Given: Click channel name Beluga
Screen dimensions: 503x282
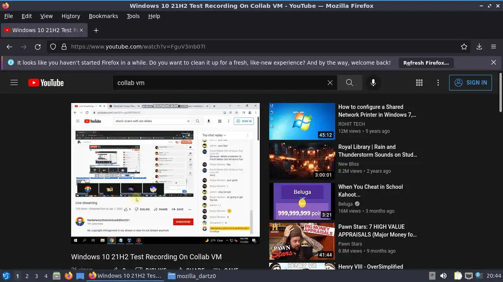Looking at the screenshot, I should pos(345,204).
